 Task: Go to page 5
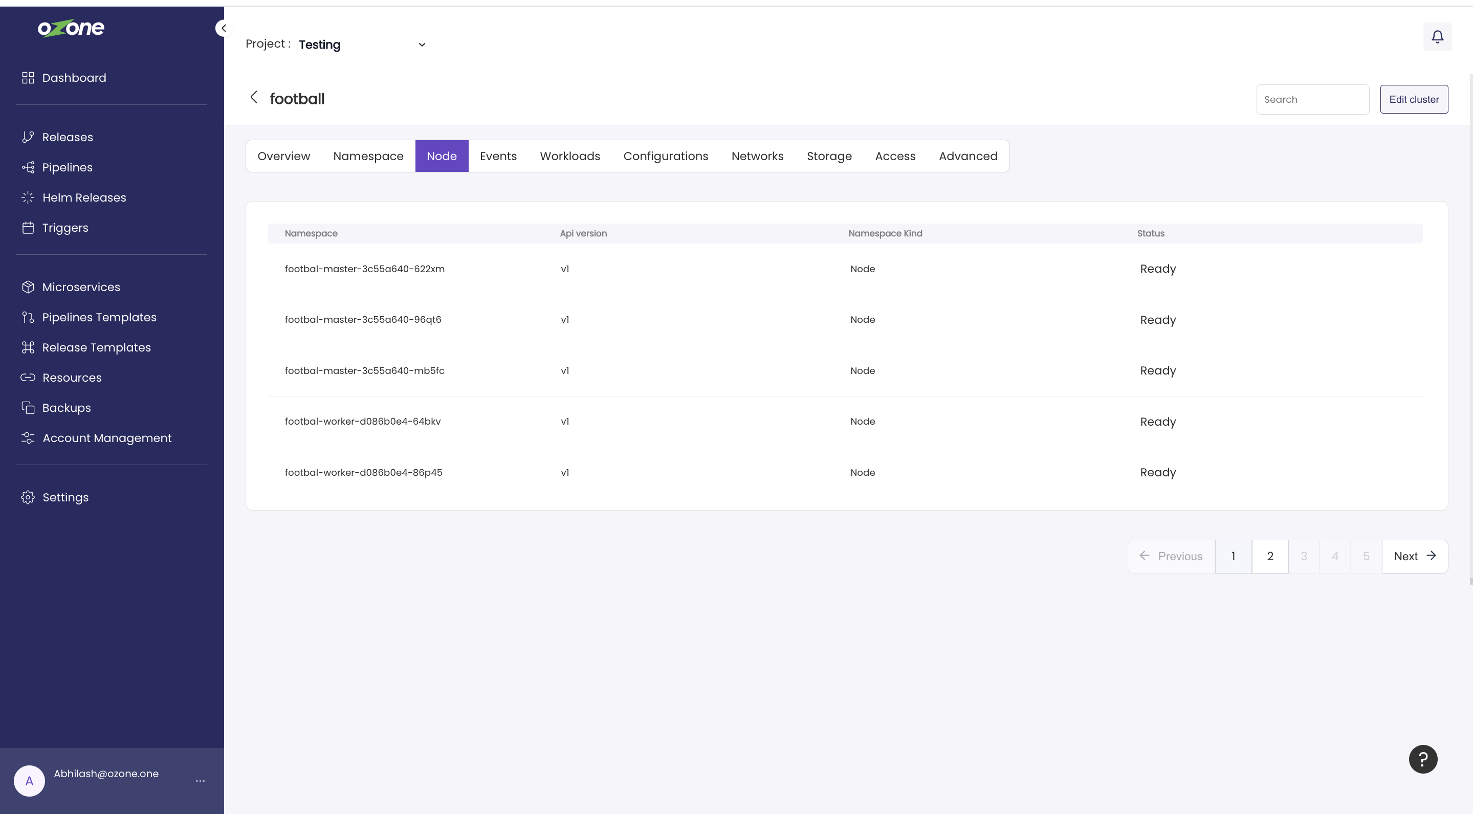tap(1366, 556)
